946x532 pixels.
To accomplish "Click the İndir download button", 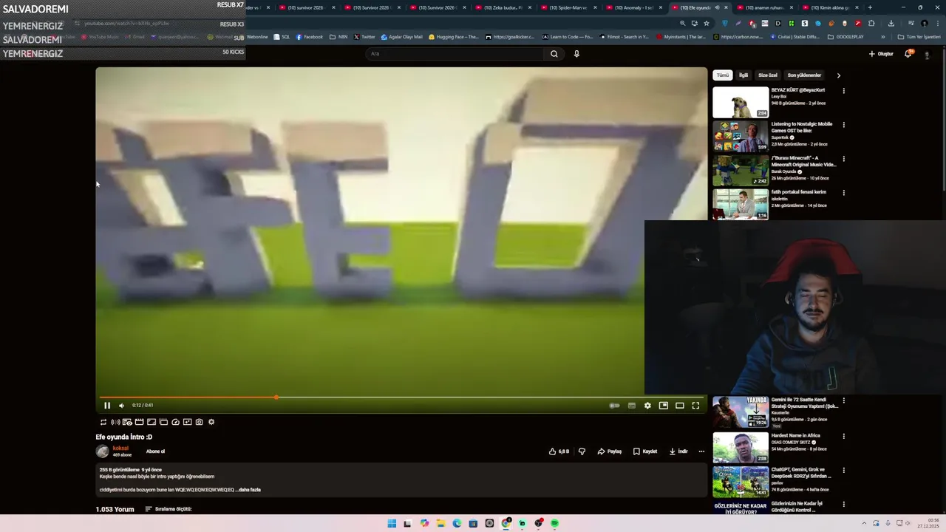I will pyautogui.click(x=678, y=451).
